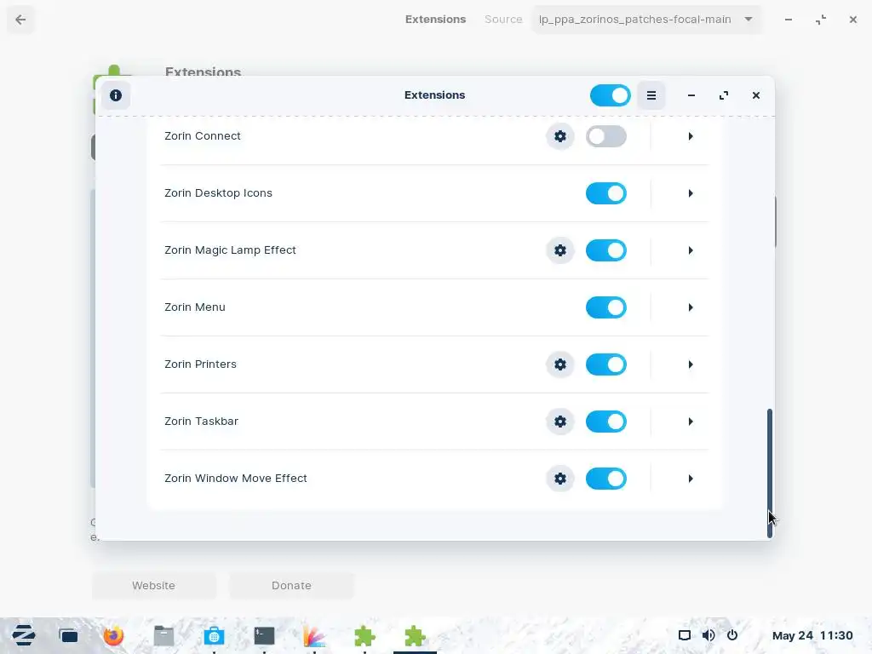
Task: Restore down the background Software window
Action: (821, 20)
